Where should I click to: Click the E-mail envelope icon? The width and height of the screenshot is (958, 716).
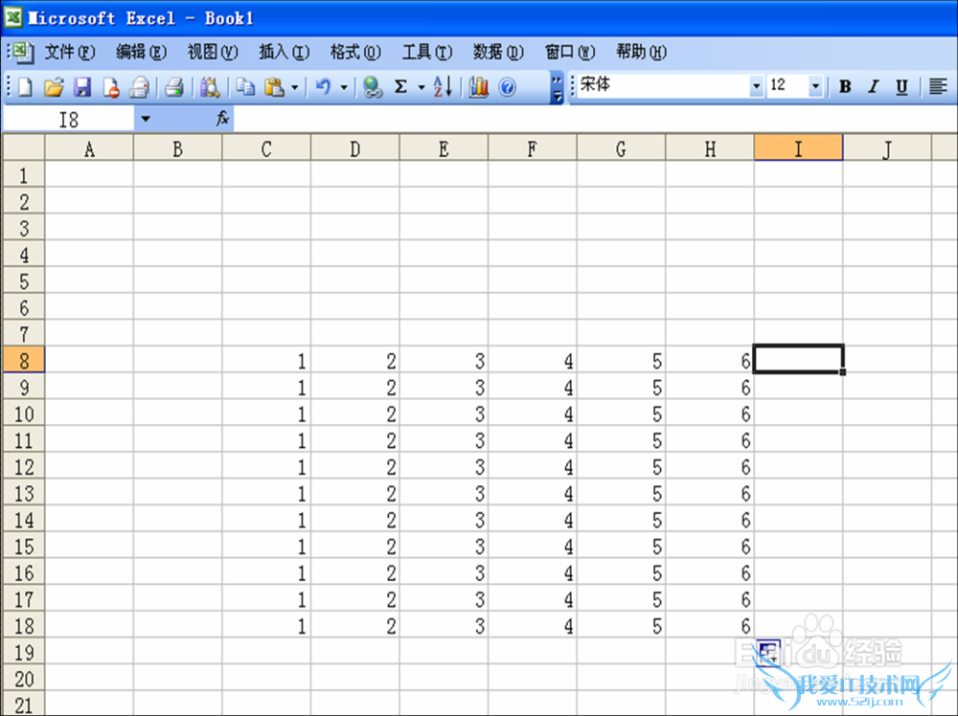coord(139,87)
